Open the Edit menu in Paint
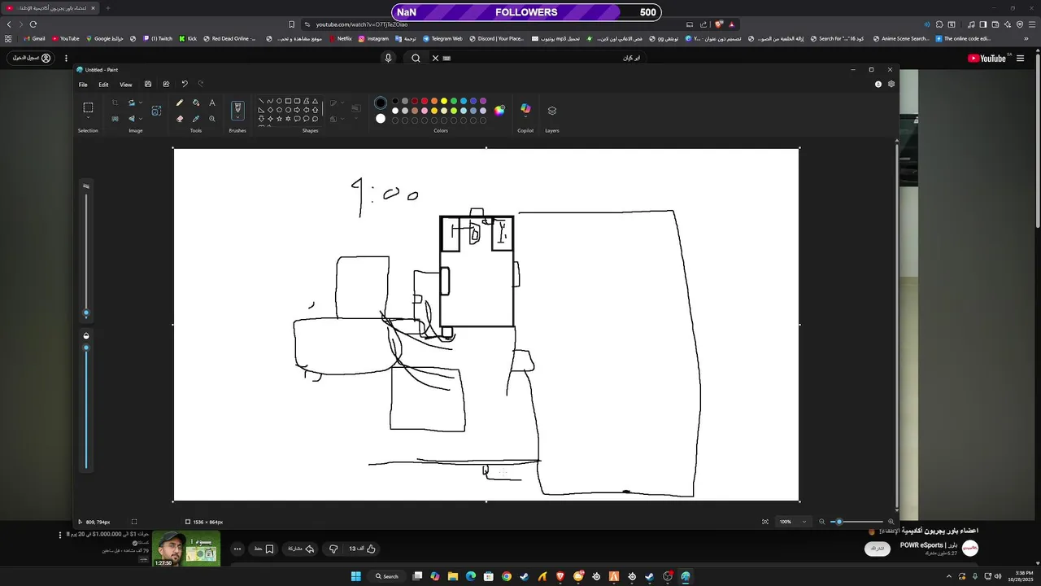Image resolution: width=1041 pixels, height=586 pixels. point(103,85)
